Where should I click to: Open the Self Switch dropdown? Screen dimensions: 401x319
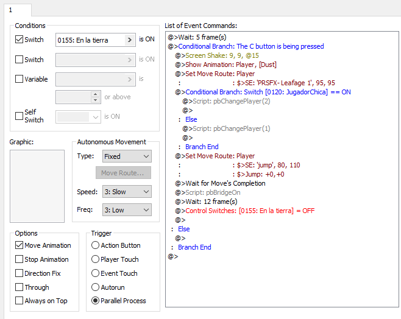[77, 117]
